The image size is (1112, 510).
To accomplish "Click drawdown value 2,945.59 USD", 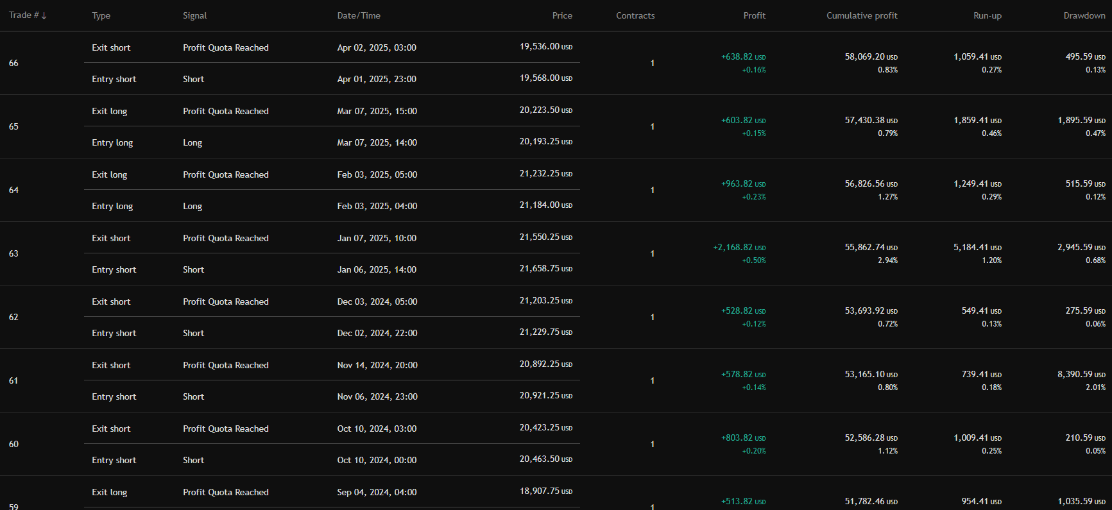I will [x=1082, y=247].
